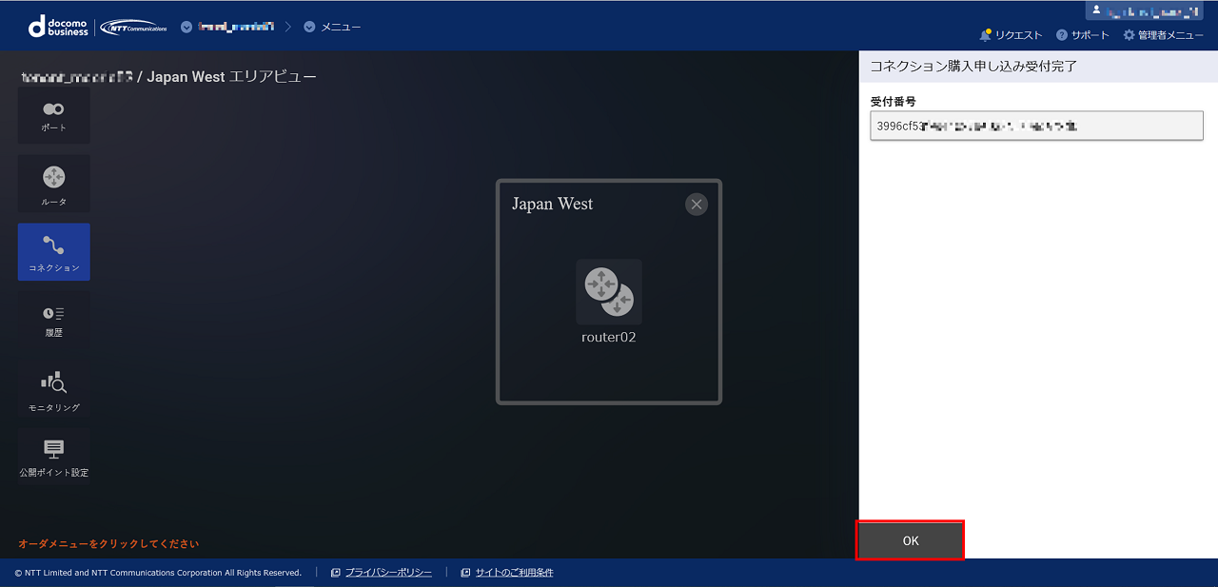The image size is (1218, 587).
Task: Select the router02 icon in Japan West
Action: click(609, 293)
